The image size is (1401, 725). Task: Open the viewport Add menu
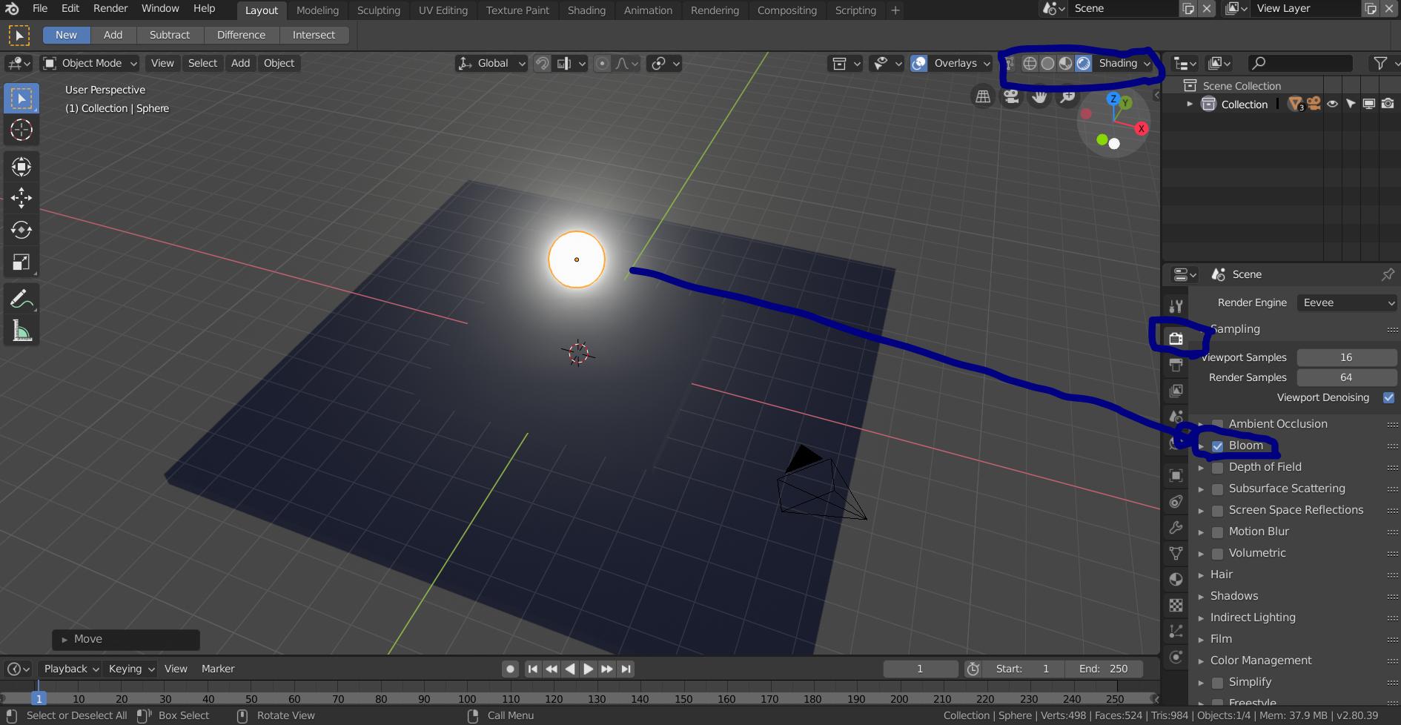tap(240, 64)
